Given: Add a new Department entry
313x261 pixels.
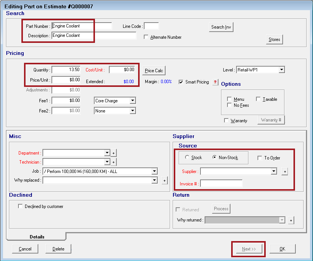Looking at the screenshot, I should click(113, 153).
